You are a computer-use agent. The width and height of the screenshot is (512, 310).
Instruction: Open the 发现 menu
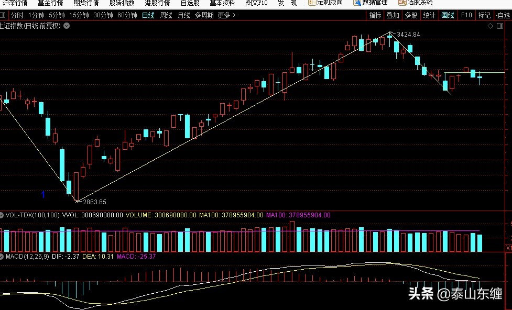(x=287, y=3)
